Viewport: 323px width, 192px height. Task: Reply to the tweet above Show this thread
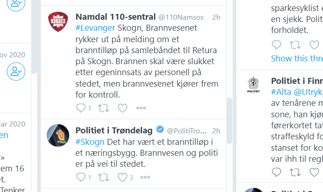(x=276, y=45)
